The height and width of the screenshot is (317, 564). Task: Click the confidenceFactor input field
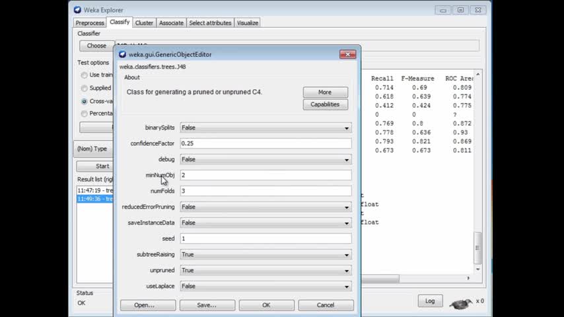(265, 143)
